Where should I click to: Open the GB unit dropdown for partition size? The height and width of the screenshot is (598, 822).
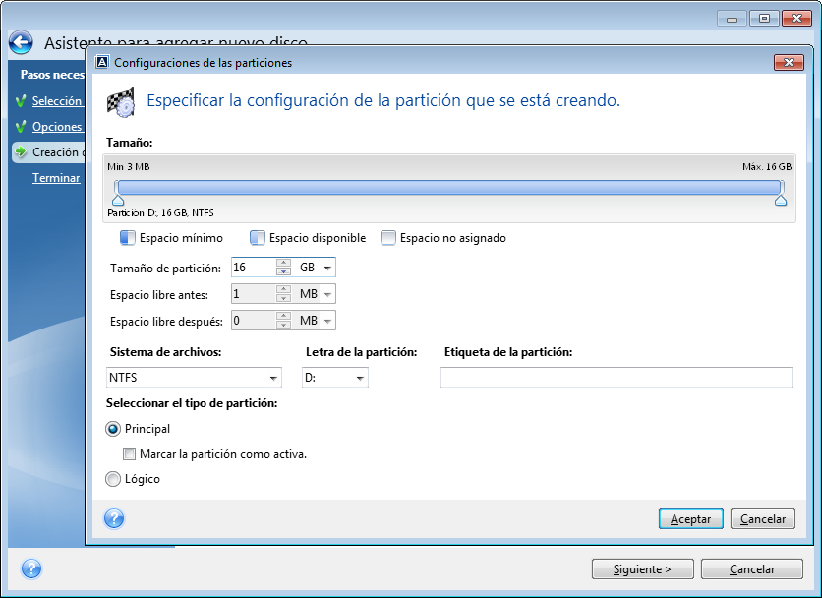[x=327, y=268]
